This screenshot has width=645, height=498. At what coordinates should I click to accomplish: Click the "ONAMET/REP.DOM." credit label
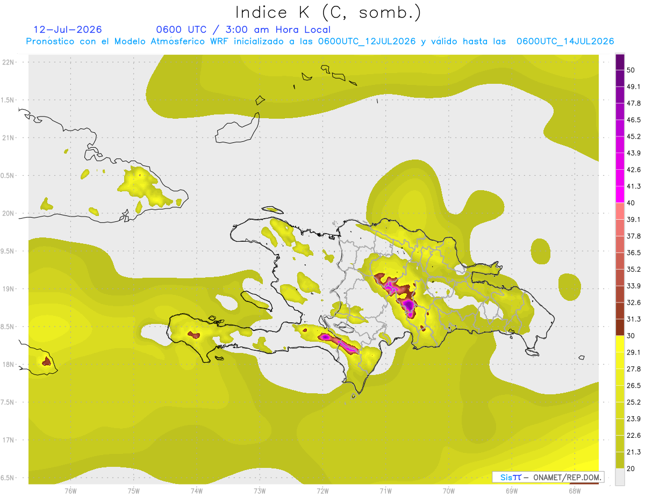(567, 477)
